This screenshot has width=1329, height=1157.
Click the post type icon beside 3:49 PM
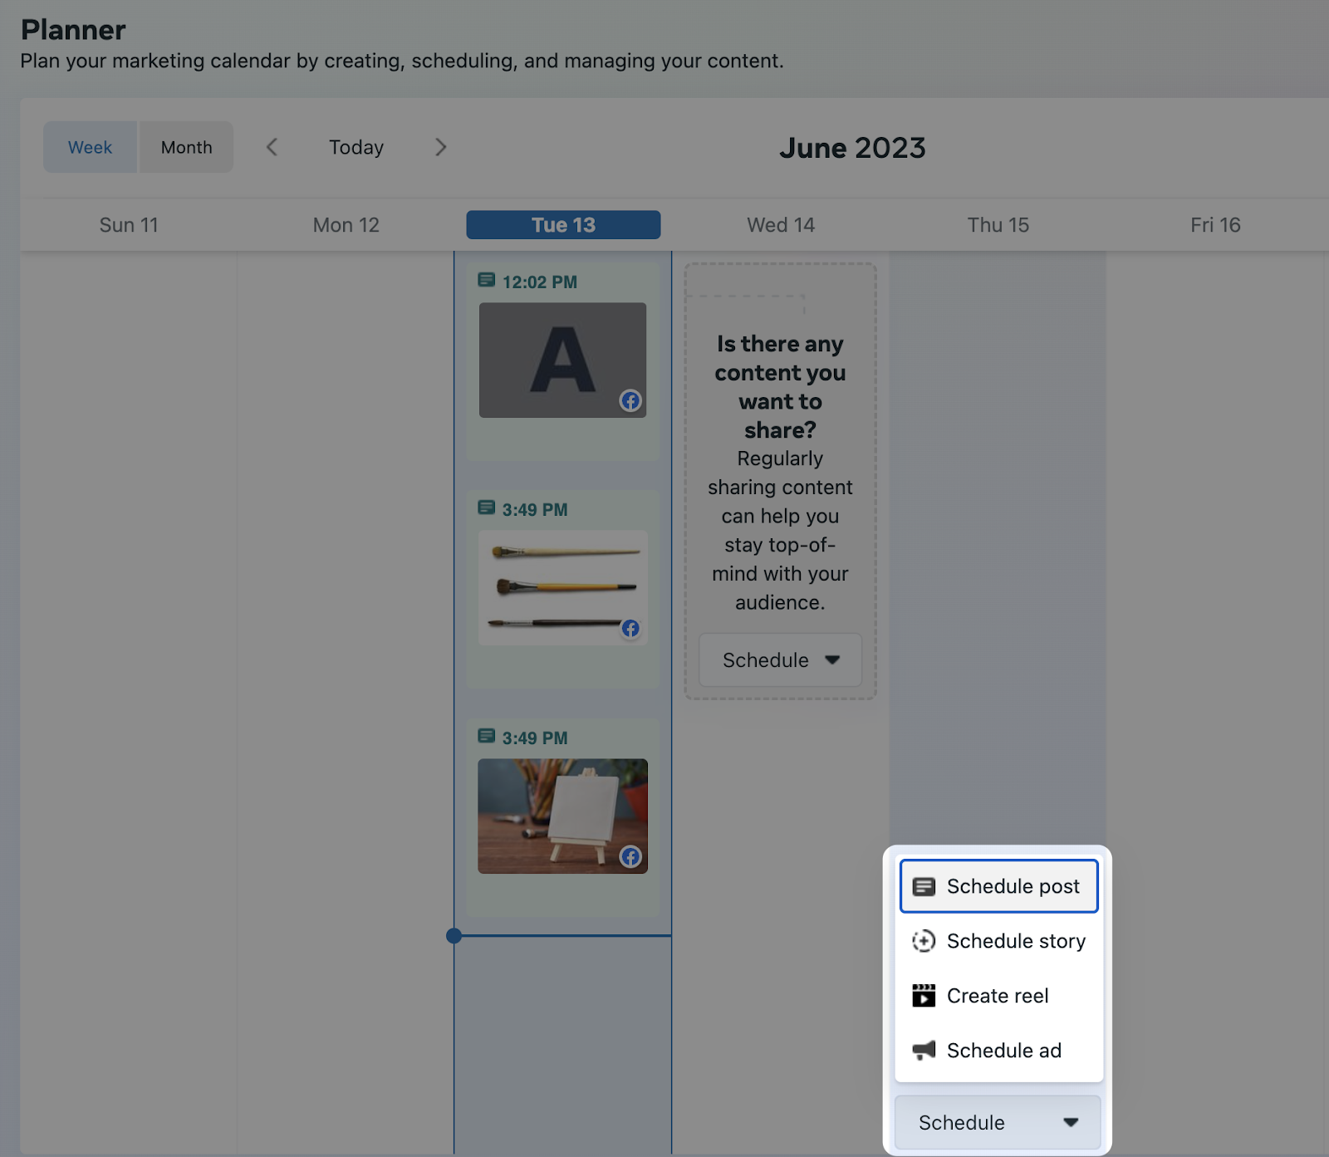[x=485, y=508]
